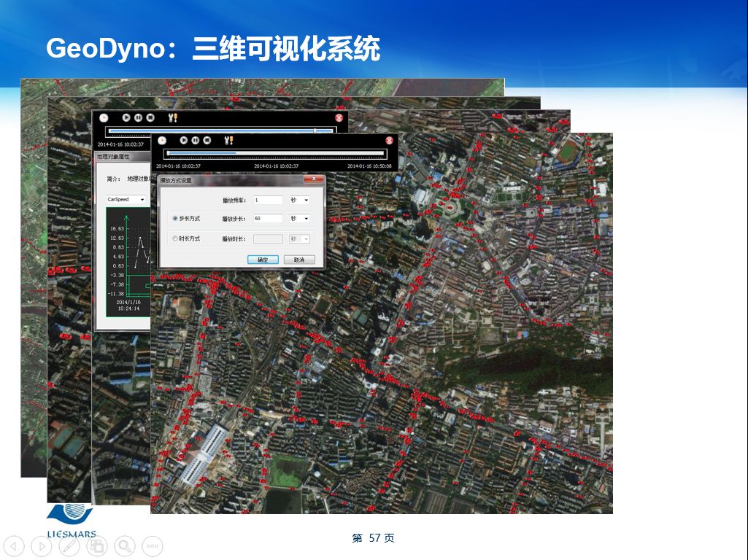Close the 播放方式设置 dialog
Image resolution: width=748 pixels, height=560 pixels.
(x=314, y=179)
